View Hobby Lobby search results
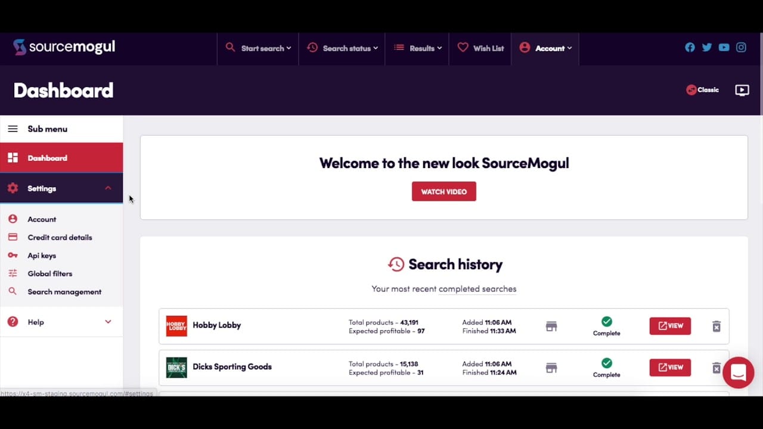This screenshot has width=763, height=429. click(670, 326)
